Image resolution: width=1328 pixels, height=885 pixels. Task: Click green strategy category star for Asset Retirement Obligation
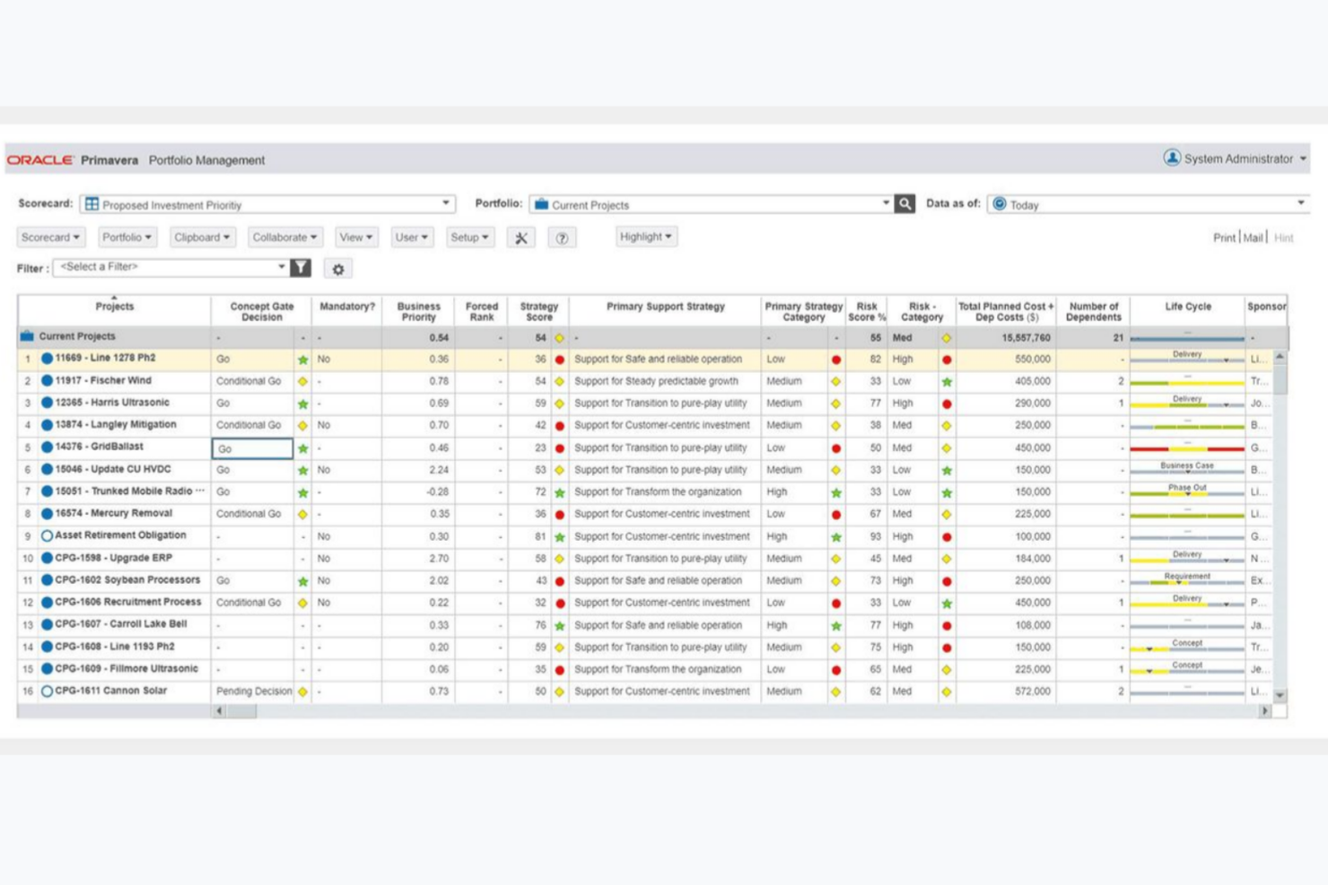(836, 537)
